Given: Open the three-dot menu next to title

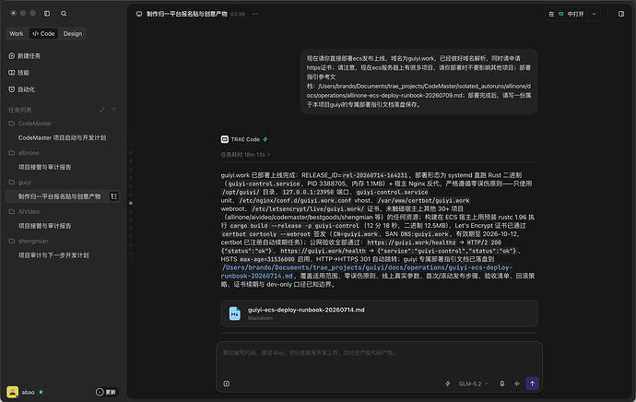Looking at the screenshot, I should click(254, 14).
